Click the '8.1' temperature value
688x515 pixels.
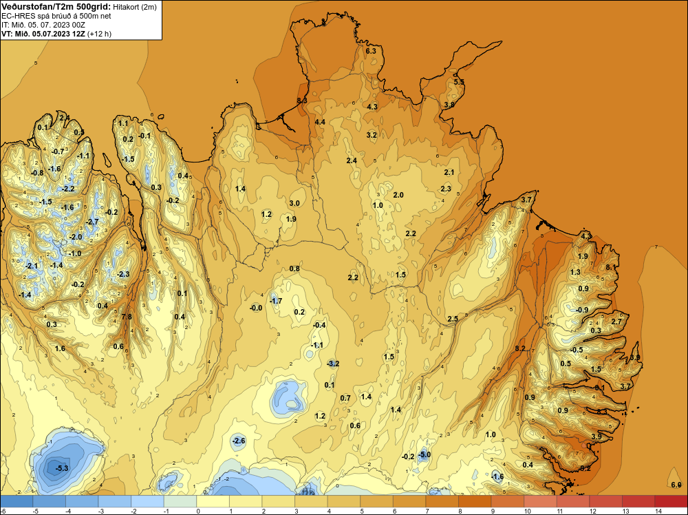[611, 267]
